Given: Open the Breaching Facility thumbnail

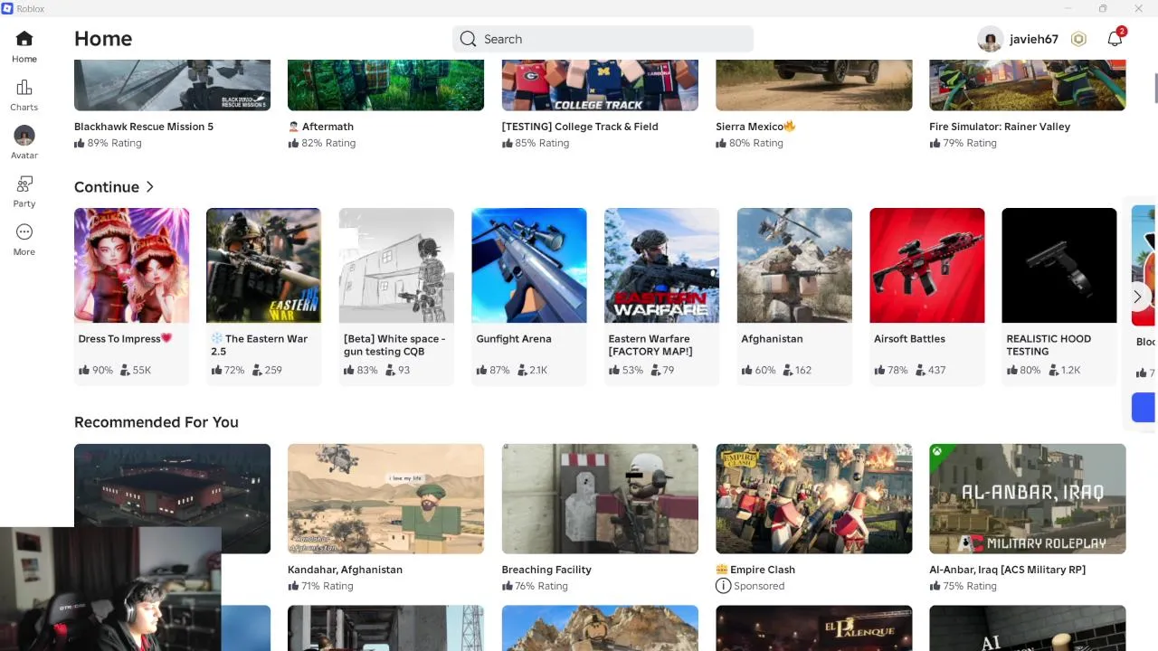Looking at the screenshot, I should pos(600,498).
